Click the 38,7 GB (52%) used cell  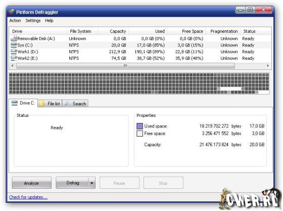pos(151,58)
